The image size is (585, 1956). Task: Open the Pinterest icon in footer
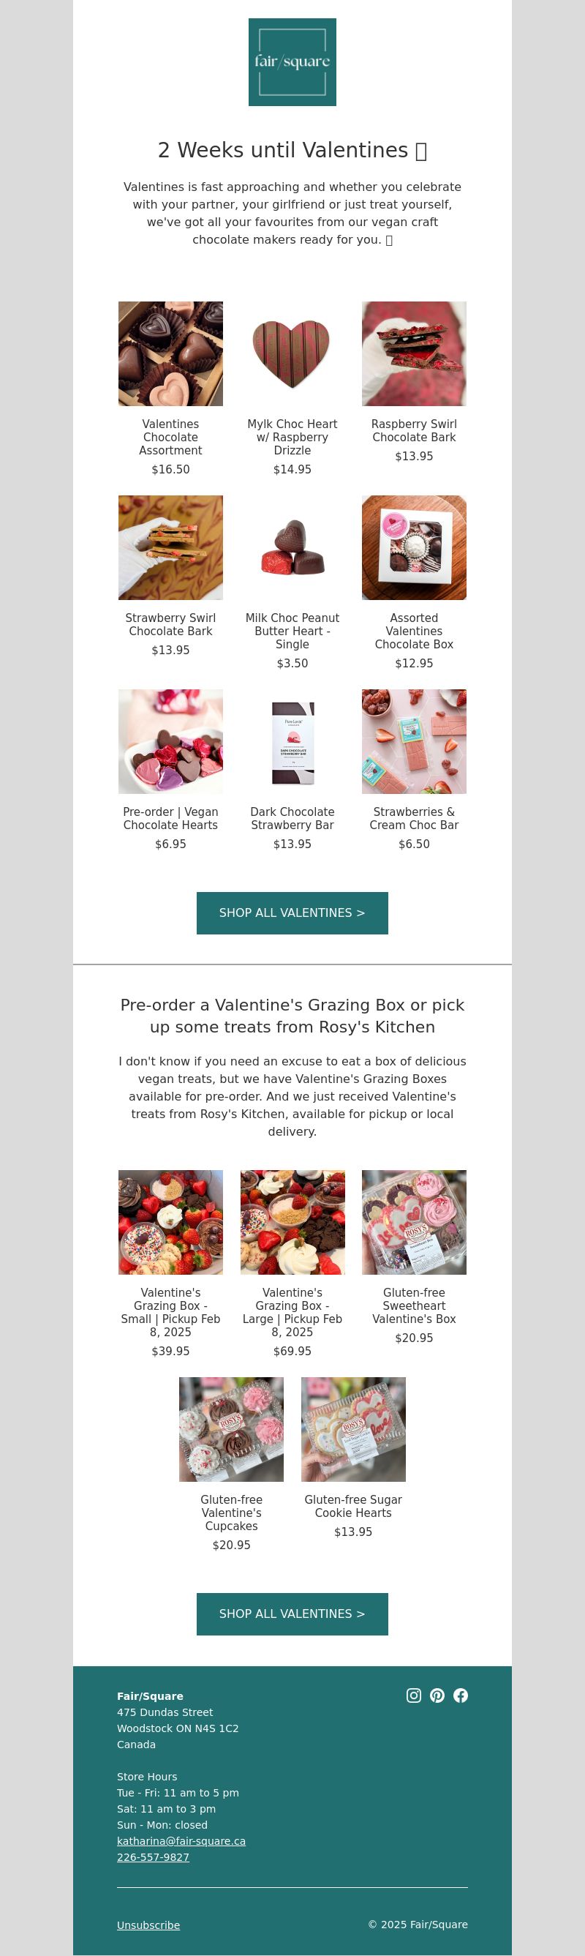click(x=437, y=1695)
